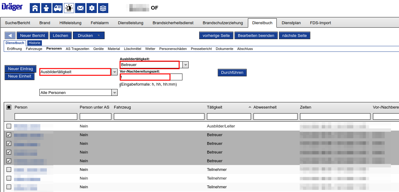Click the Vor-/Nachbereitungszeit input field

[151, 77]
